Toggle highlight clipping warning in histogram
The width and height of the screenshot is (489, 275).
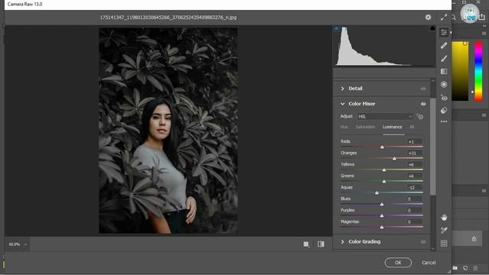pyautogui.click(x=432, y=28)
